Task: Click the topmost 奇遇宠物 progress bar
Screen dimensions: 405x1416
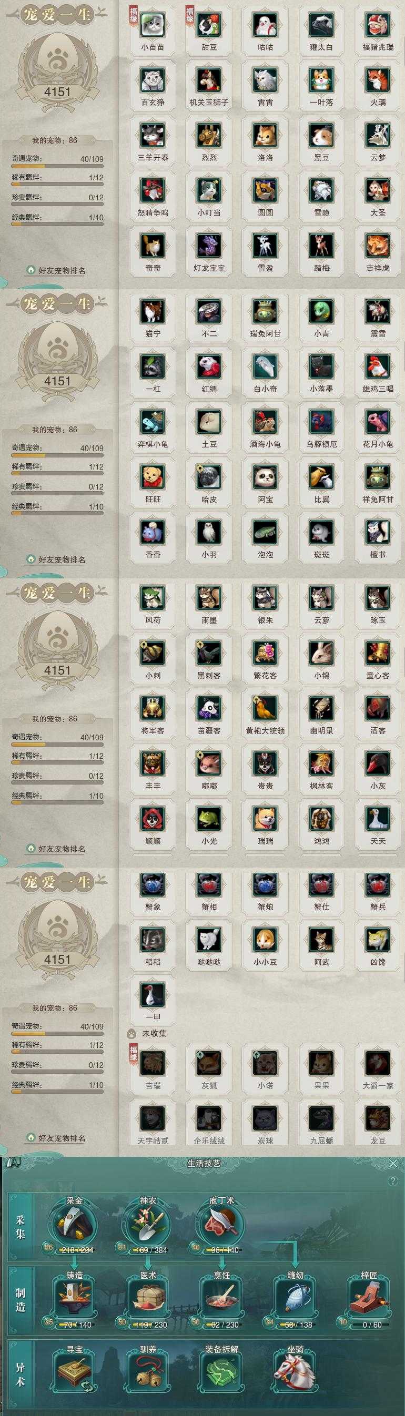Action: pyautogui.click(x=58, y=166)
